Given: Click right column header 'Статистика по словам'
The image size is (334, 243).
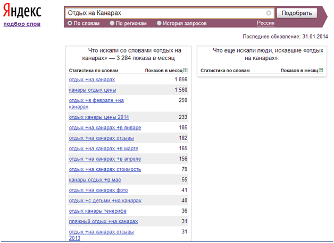Looking at the screenshot, I should click(x=225, y=71).
